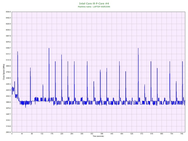Click the 440 tick on time axis
188x141 pixels.
(112, 134)
